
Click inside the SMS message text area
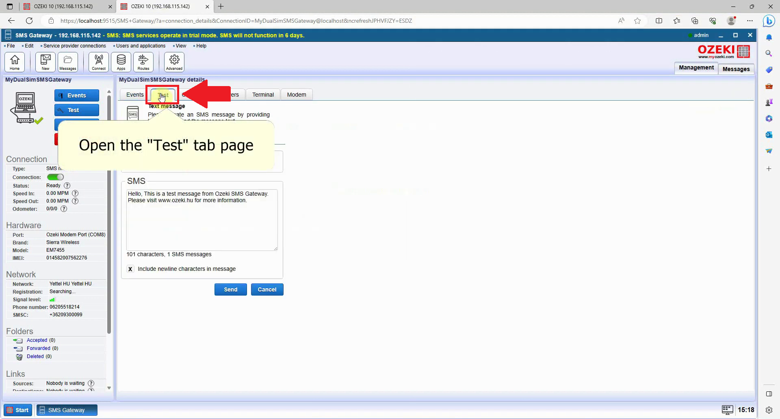click(202, 220)
